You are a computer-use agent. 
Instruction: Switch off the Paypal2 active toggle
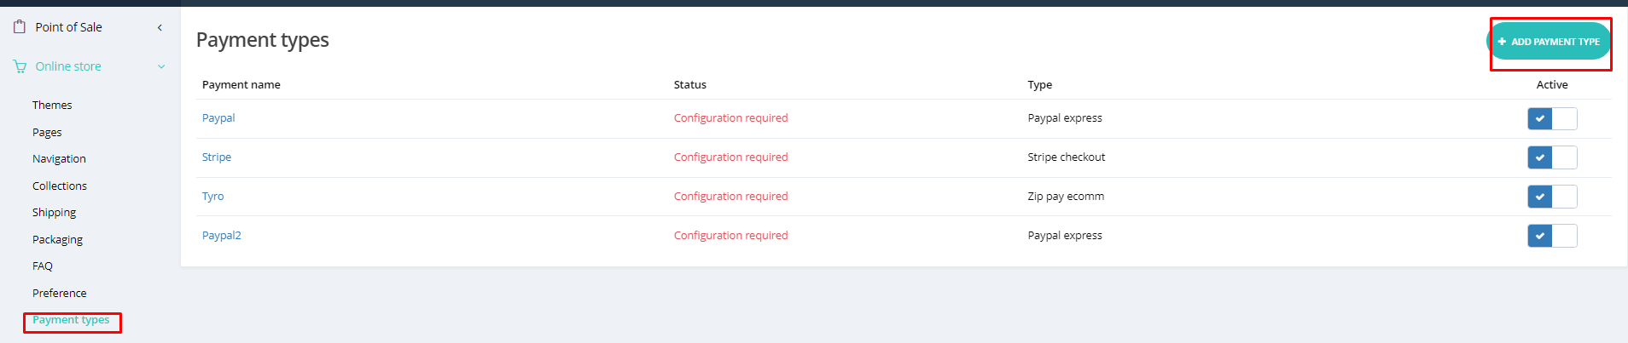1552,236
